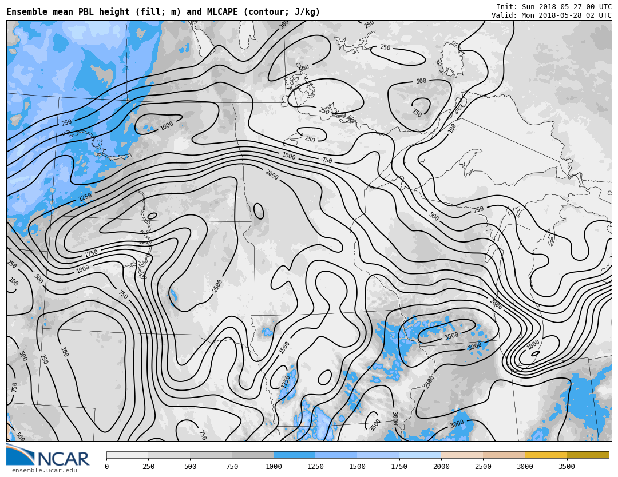
Task: Click the 2500 tick label on the colorbar
Action: coord(483,467)
